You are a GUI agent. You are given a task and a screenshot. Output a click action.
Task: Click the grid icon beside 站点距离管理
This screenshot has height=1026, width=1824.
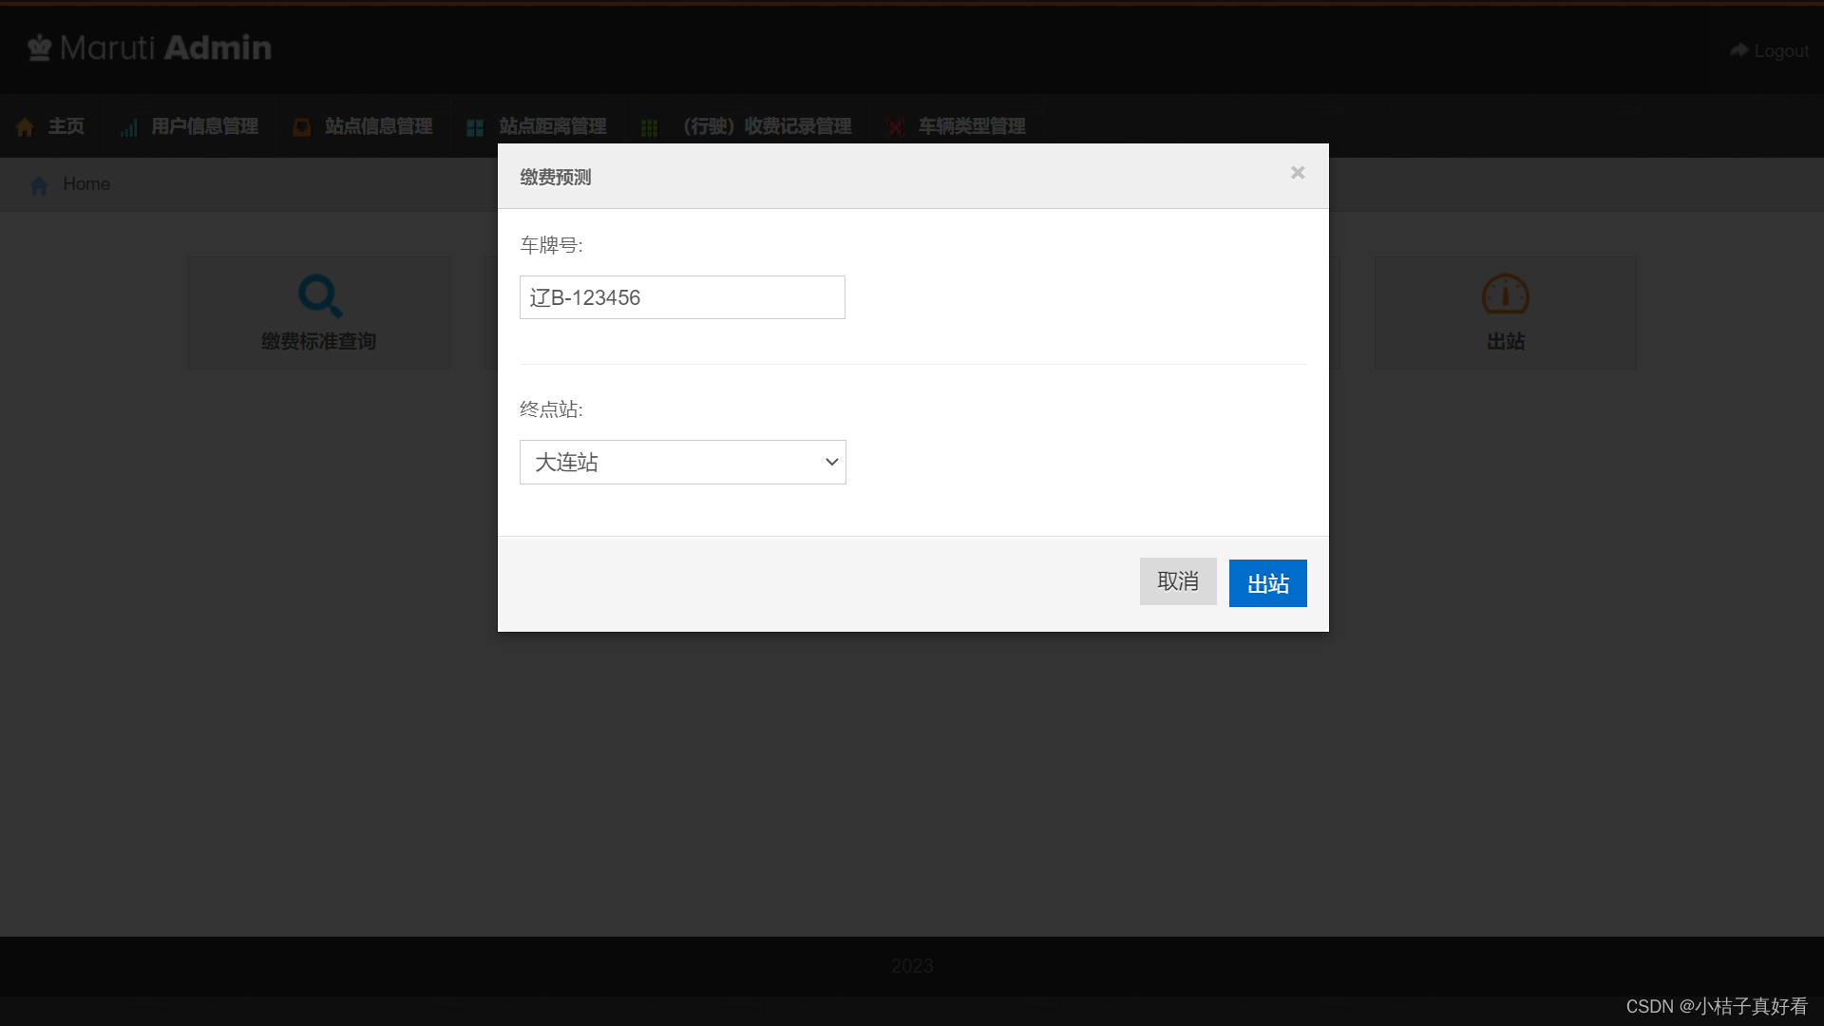tap(475, 127)
